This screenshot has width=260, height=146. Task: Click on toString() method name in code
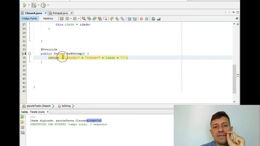click(x=76, y=54)
